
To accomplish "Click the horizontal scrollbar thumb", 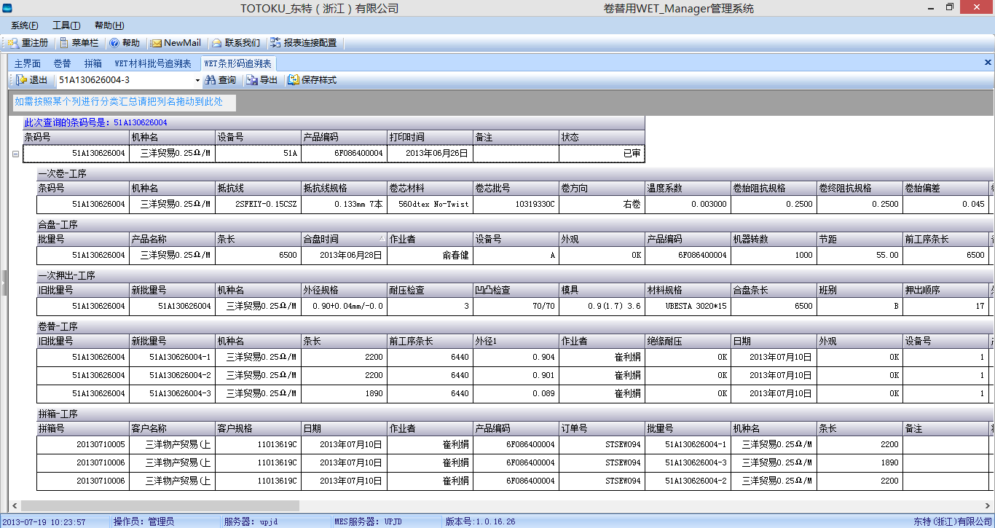I will [160, 505].
